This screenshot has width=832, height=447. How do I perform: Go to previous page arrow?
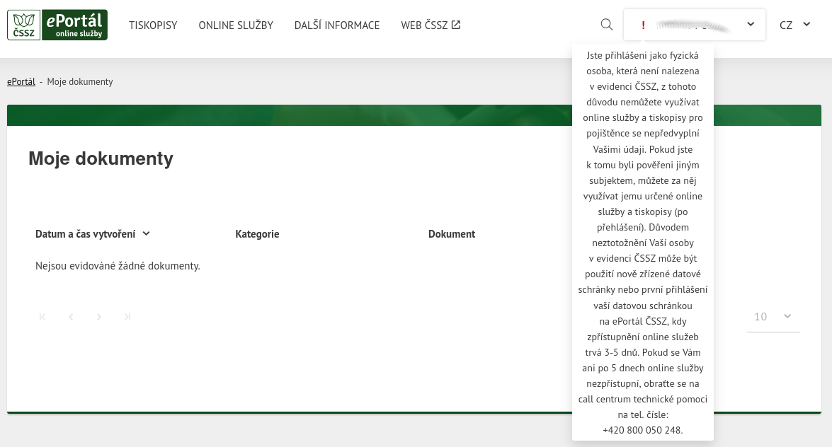click(71, 317)
